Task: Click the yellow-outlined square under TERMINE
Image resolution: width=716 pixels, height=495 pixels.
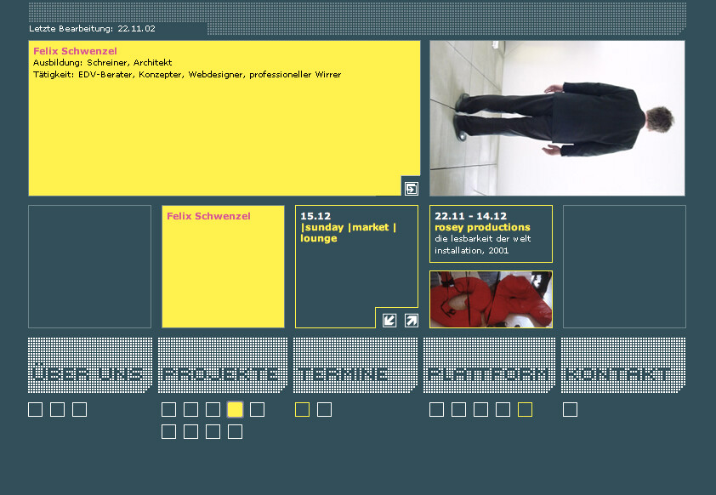Action: (302, 409)
